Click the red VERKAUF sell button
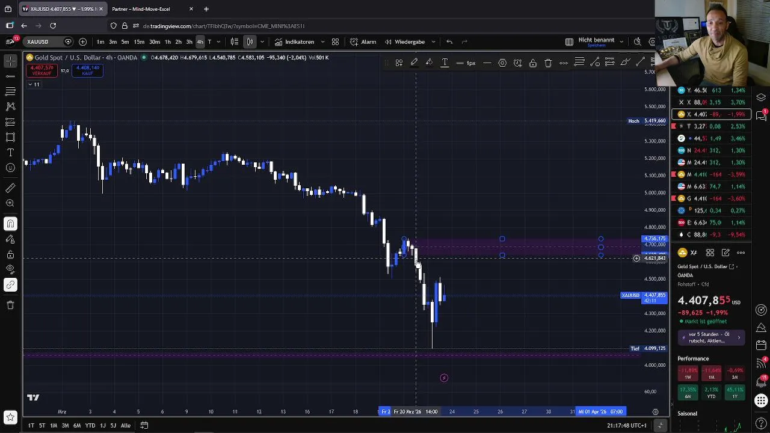Screen dimensions: 770x433 [x=42, y=70]
